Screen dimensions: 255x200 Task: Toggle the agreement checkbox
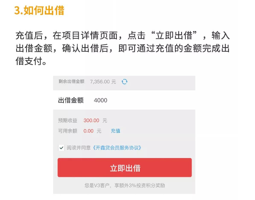pos(61,147)
